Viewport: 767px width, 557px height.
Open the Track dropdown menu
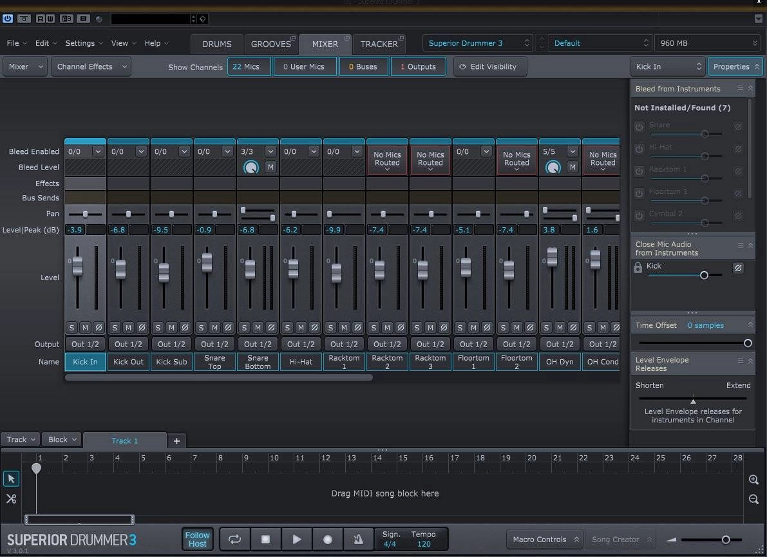(20, 439)
